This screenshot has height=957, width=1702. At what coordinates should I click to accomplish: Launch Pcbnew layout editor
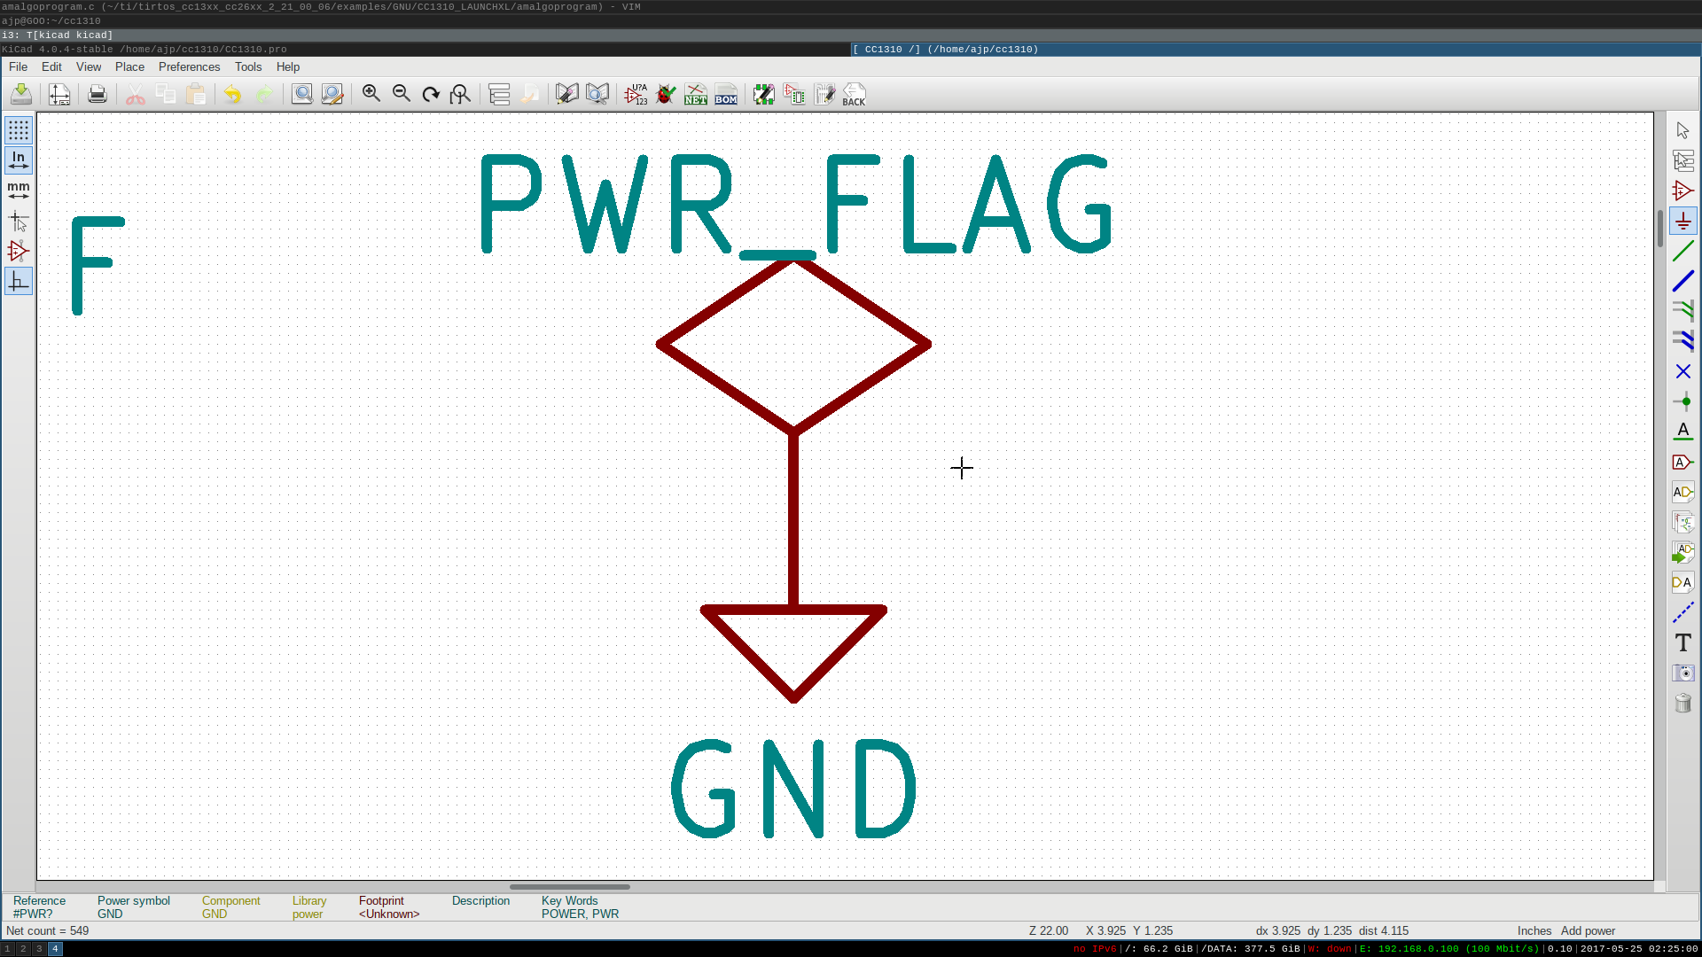(x=824, y=94)
